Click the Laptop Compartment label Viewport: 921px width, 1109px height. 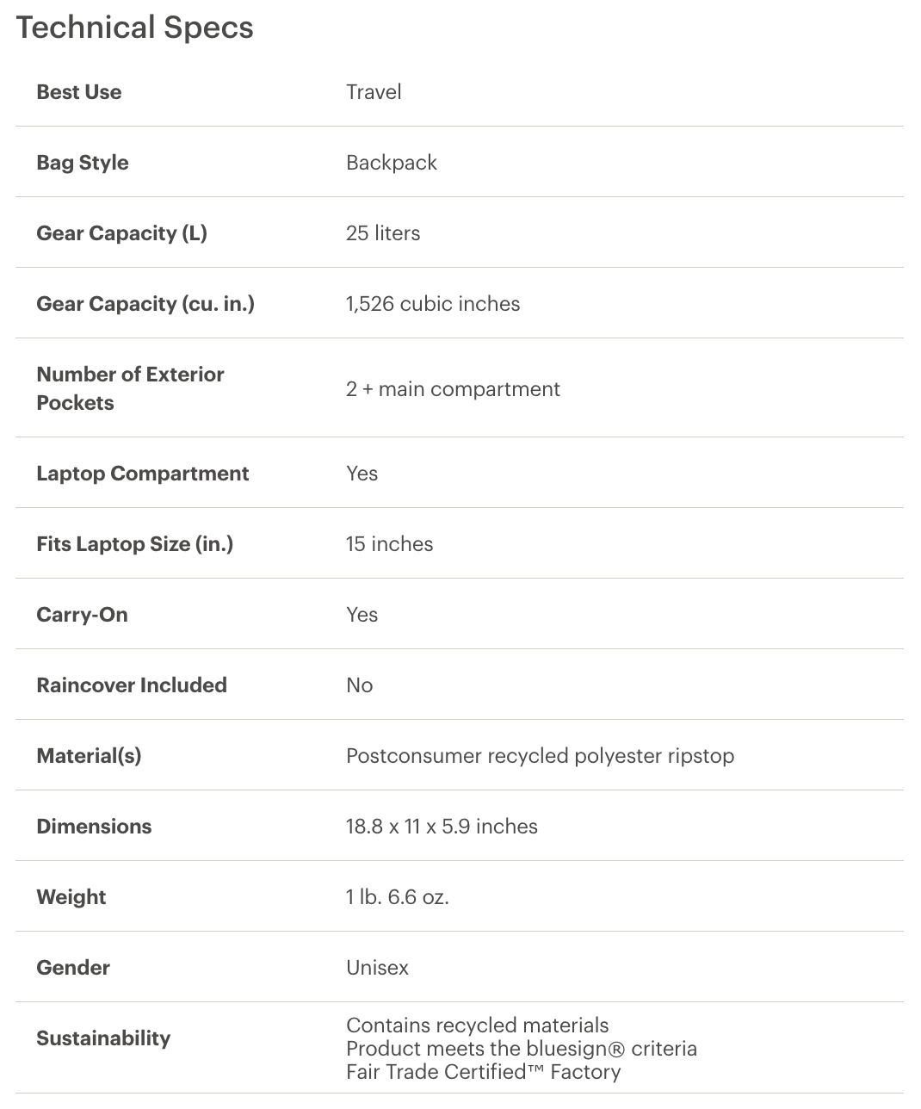[143, 474]
